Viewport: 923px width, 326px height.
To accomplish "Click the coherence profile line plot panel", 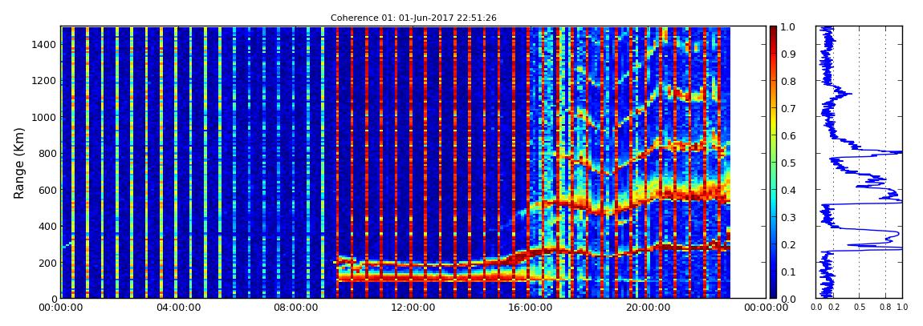I will click(x=859, y=162).
